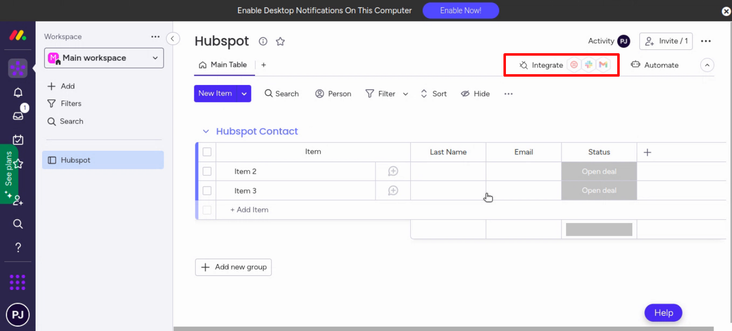Add a new board view with plus
The height and width of the screenshot is (331, 732).
point(264,64)
